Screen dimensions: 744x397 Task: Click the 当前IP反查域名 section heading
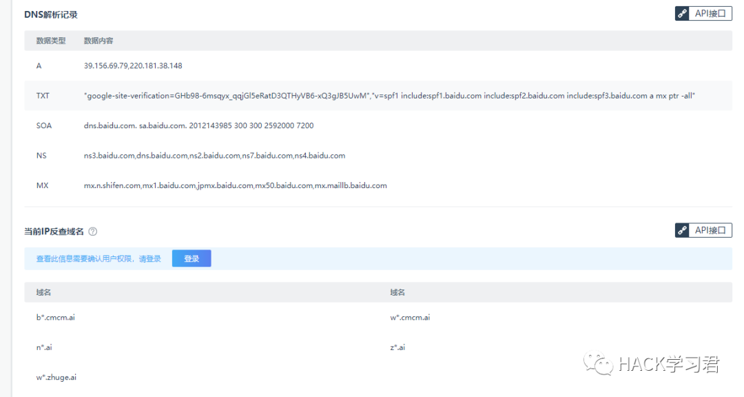tap(54, 232)
